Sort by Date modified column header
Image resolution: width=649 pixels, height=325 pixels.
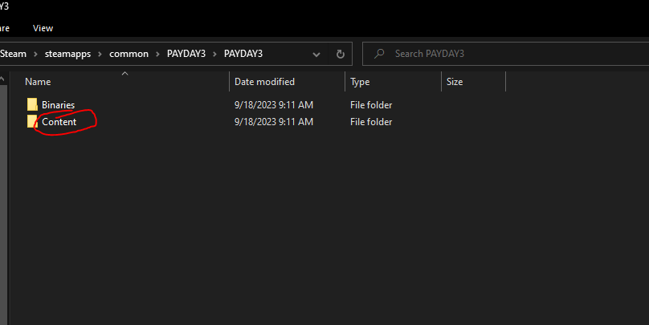click(264, 82)
